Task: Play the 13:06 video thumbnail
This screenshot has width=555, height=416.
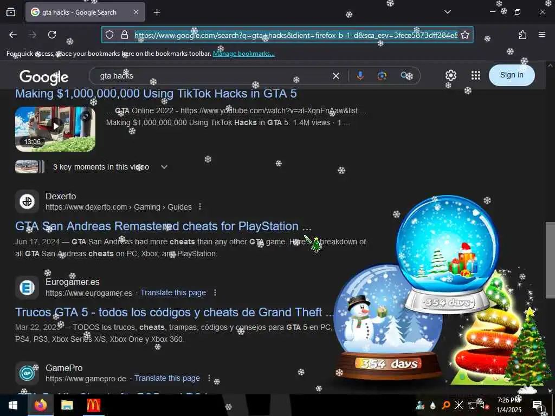Action: click(x=55, y=129)
